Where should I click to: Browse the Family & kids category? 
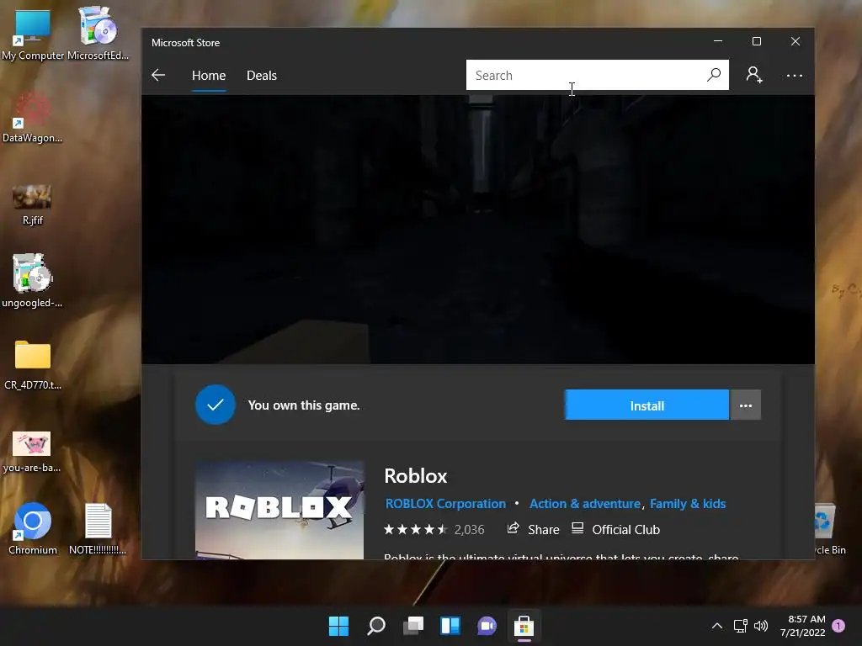point(688,504)
